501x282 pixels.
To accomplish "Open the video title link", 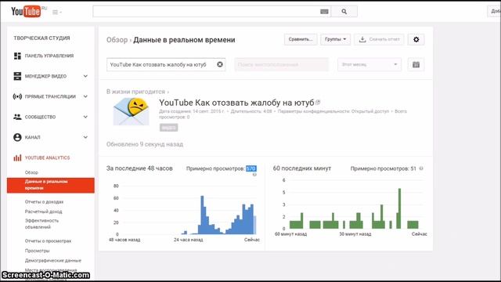I will click(x=236, y=103).
